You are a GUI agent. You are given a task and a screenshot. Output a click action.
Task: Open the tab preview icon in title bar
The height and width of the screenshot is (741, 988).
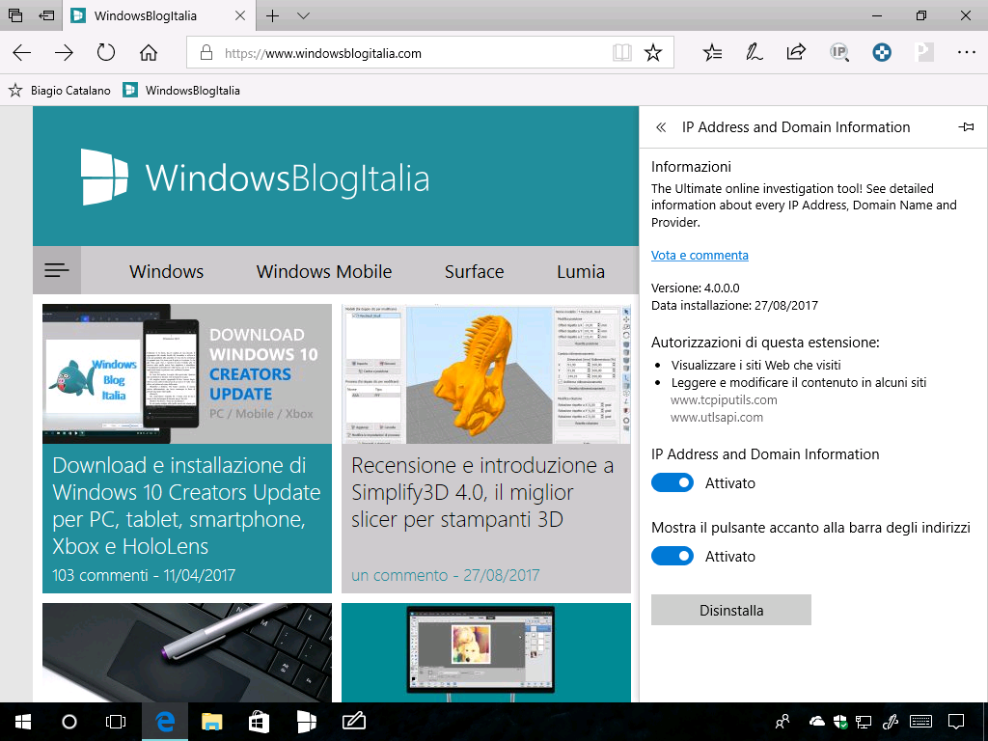click(15, 15)
